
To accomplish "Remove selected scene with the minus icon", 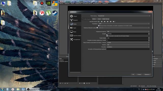I will click(62, 83).
